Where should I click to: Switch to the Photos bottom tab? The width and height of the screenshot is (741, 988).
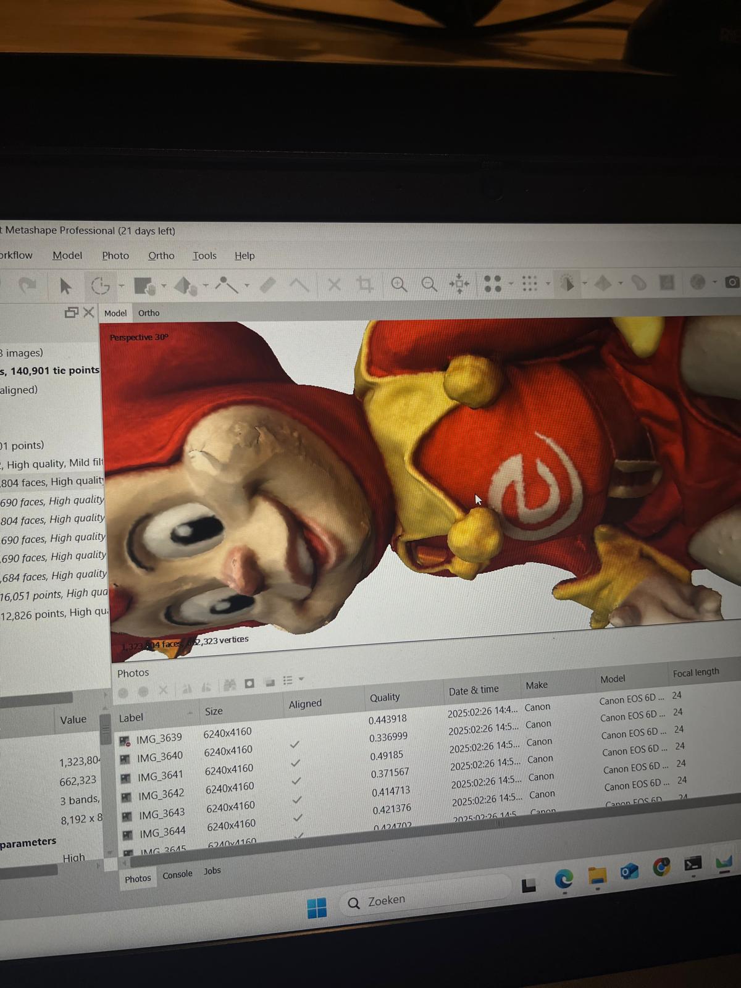(x=138, y=879)
